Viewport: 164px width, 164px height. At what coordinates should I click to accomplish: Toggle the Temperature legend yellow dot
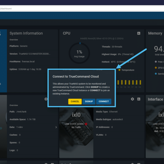[x=119, y=70]
